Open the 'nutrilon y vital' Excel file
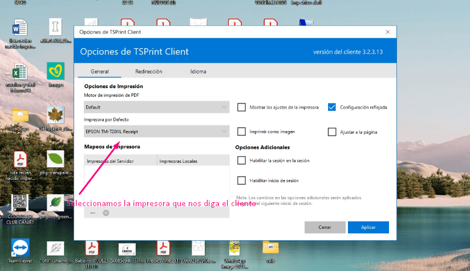 [x=21, y=73]
